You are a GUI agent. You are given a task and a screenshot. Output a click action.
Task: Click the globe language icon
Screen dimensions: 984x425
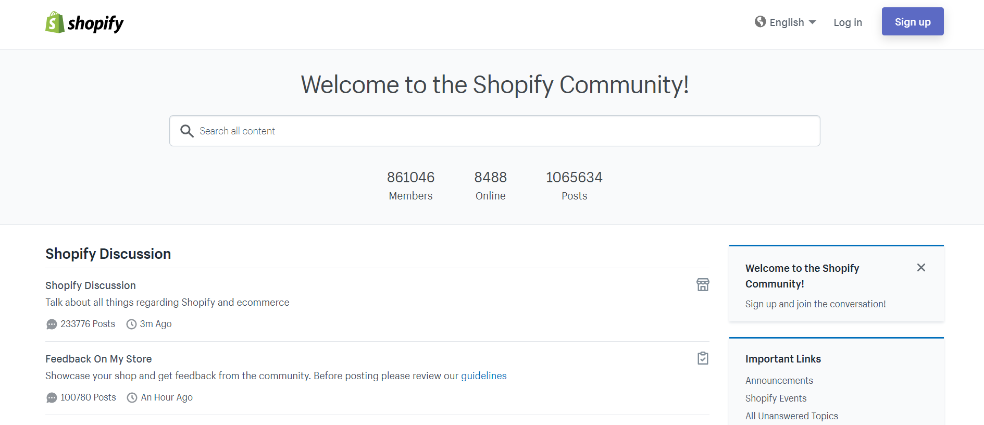760,22
